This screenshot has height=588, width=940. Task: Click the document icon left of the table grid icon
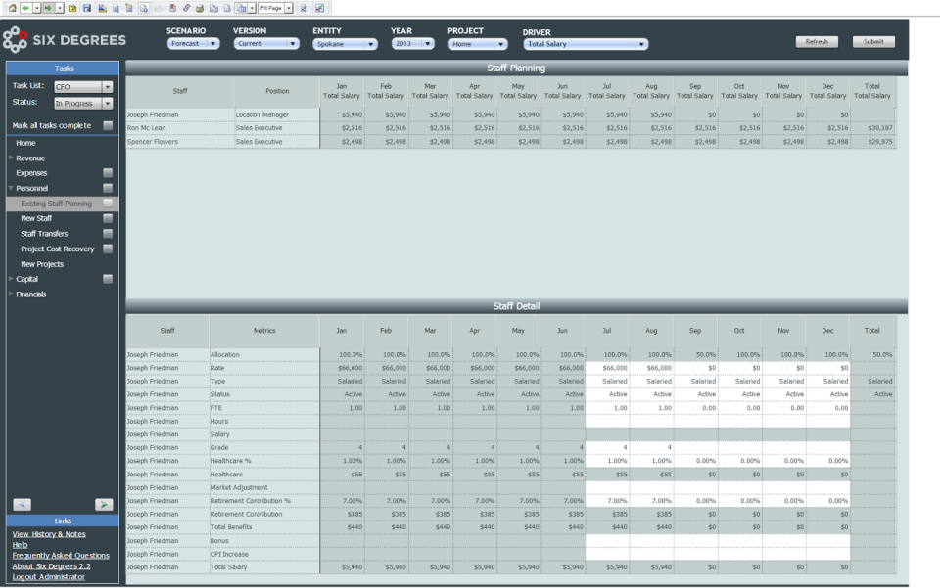click(227, 9)
